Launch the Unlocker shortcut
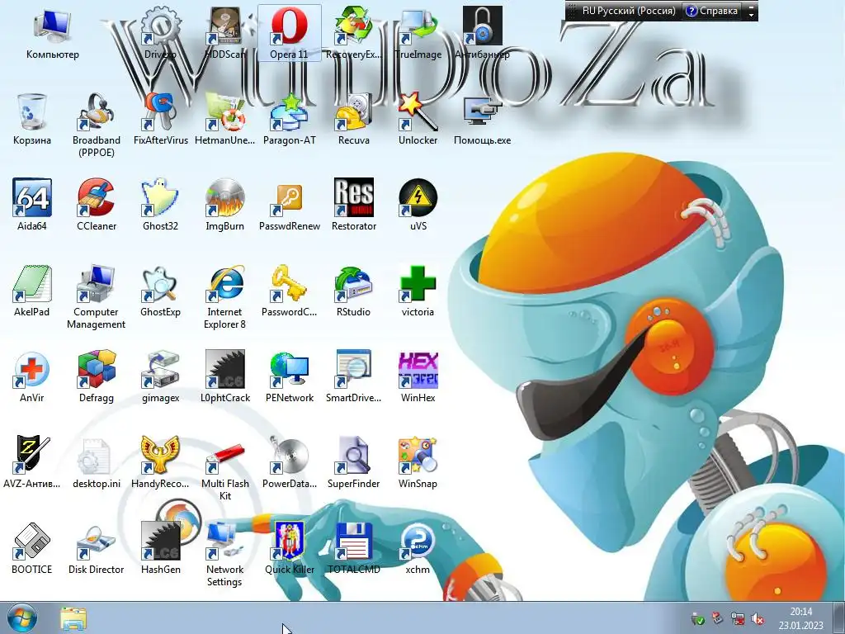This screenshot has width=845, height=634. click(418, 119)
